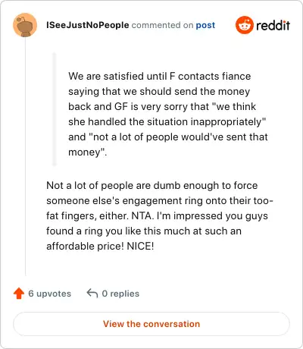
Task: Click the View the conversation button
Action: coord(151,324)
